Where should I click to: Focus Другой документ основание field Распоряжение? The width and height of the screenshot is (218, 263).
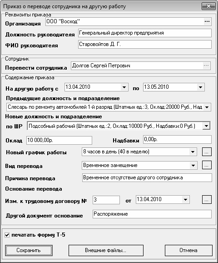(152, 214)
